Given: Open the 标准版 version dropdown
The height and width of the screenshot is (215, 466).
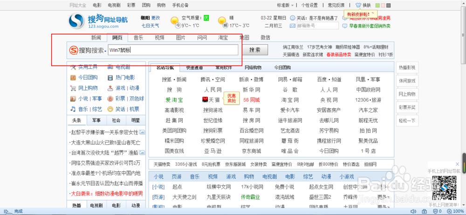Looking at the screenshot, I should (x=285, y=5).
